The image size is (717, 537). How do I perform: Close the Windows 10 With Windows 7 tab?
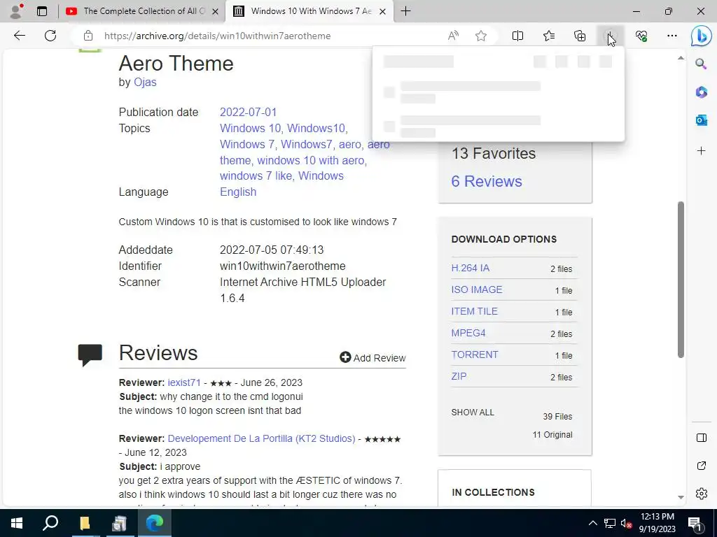383,11
